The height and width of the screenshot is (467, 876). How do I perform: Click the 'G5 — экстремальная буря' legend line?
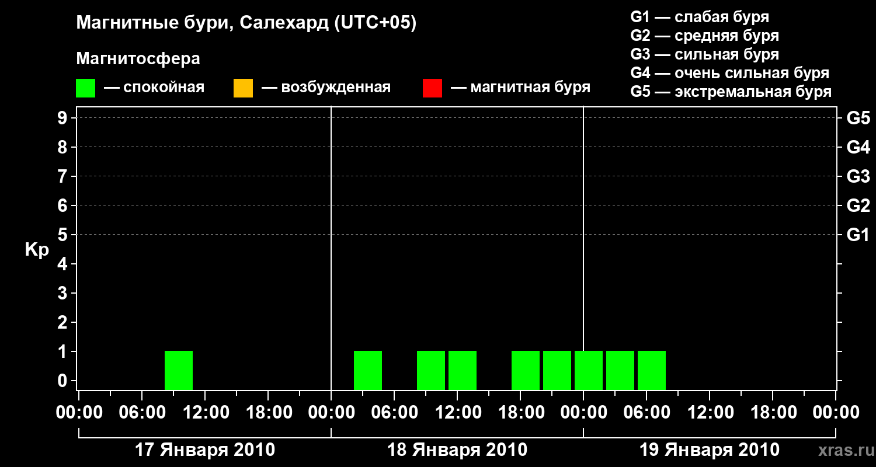click(x=731, y=92)
